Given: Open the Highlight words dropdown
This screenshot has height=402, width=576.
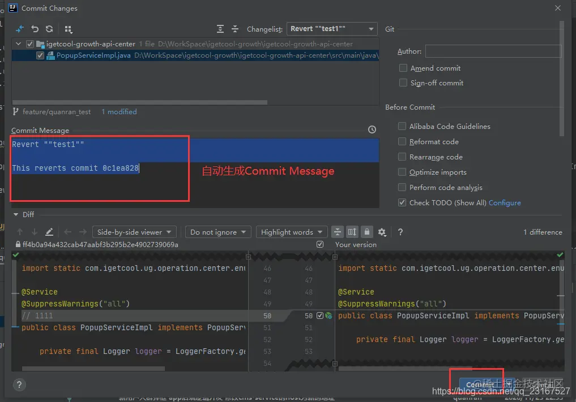Looking at the screenshot, I should click(x=292, y=232).
